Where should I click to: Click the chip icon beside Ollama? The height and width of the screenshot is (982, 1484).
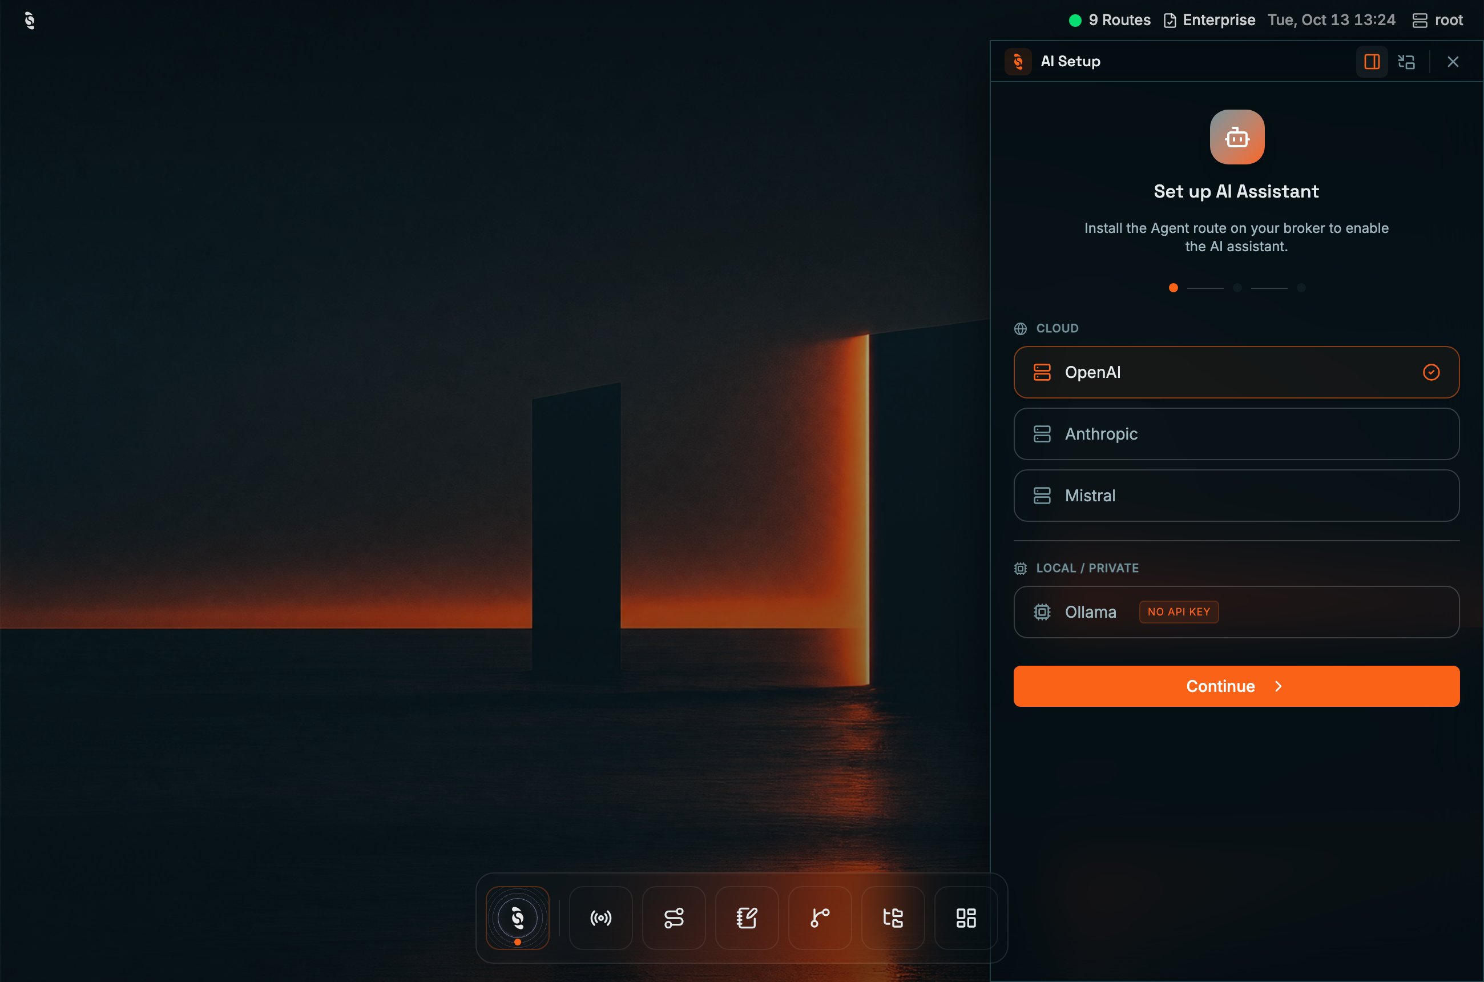click(x=1042, y=612)
